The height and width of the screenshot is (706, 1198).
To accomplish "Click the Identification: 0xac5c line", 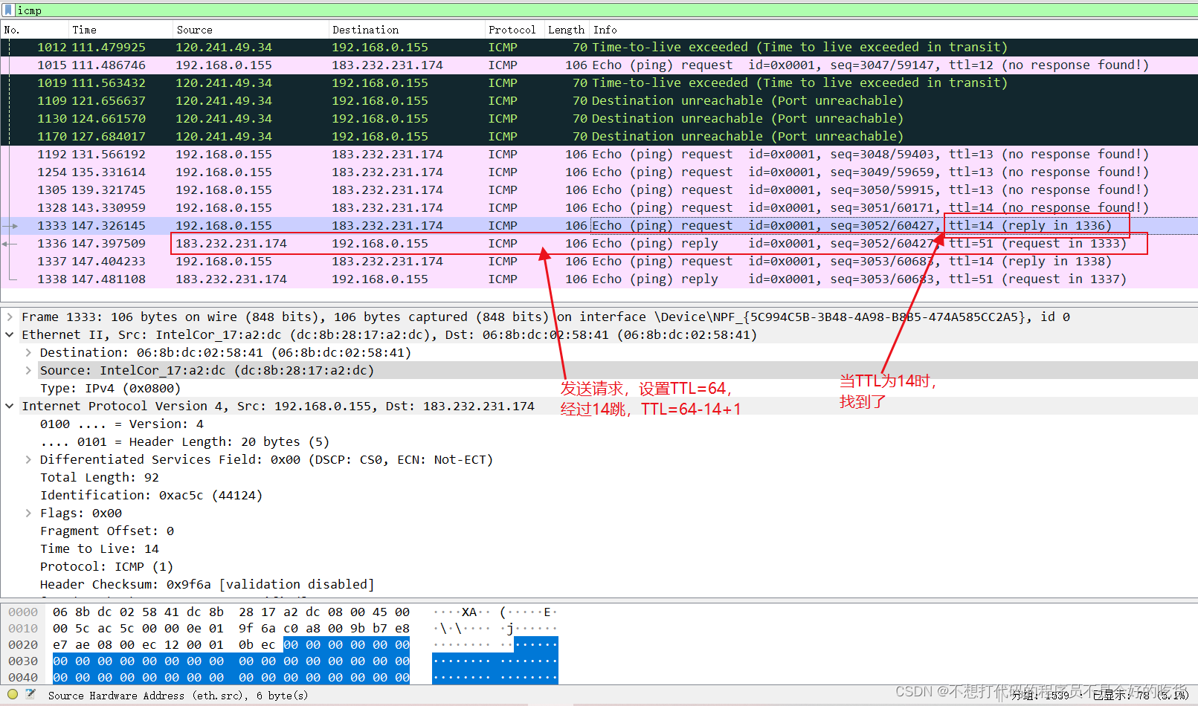I will [x=151, y=495].
